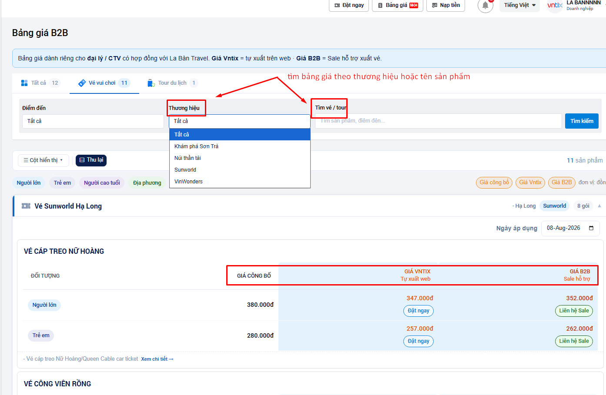Click the 11 sản phẩm count text
The height and width of the screenshot is (395, 606).
click(x=585, y=160)
